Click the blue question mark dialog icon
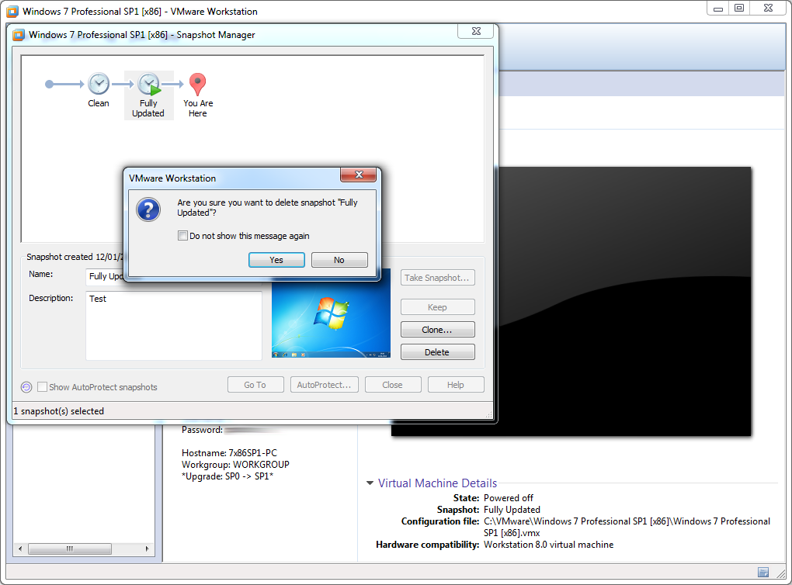Image resolution: width=792 pixels, height=585 pixels. pyautogui.click(x=148, y=209)
